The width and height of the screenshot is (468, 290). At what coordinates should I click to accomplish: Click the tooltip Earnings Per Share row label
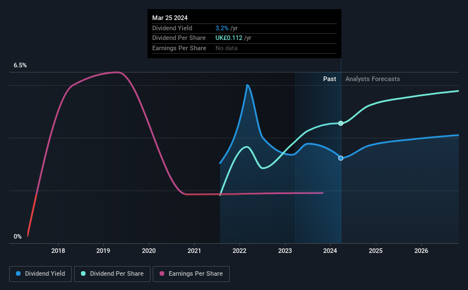click(x=179, y=48)
